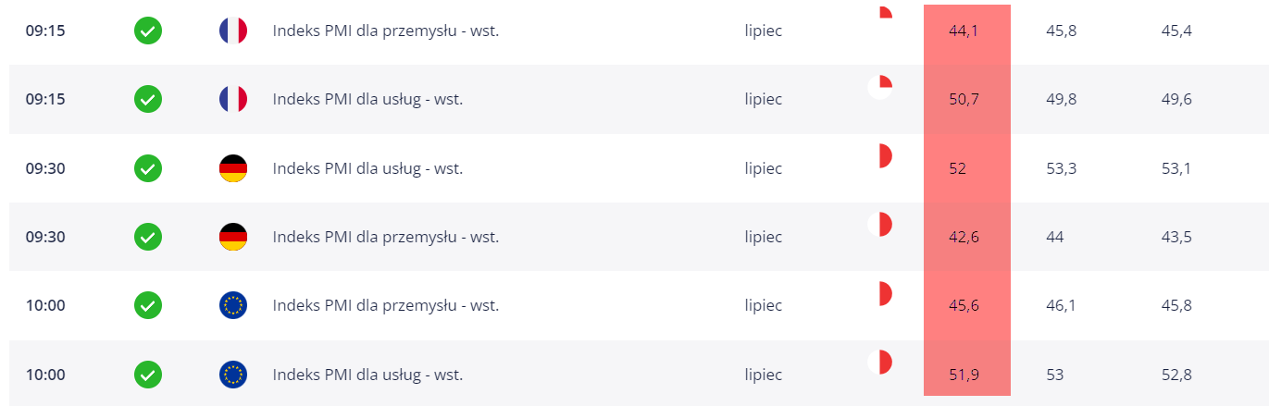The width and height of the screenshot is (1269, 406).
Task: Click green checkmark on German usług PMI row
Action: (148, 168)
